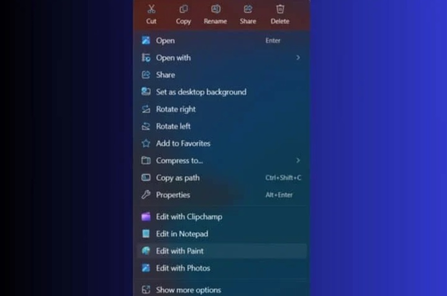The height and width of the screenshot is (296, 447).
Task: Select Rotate right
Action: [176, 109]
